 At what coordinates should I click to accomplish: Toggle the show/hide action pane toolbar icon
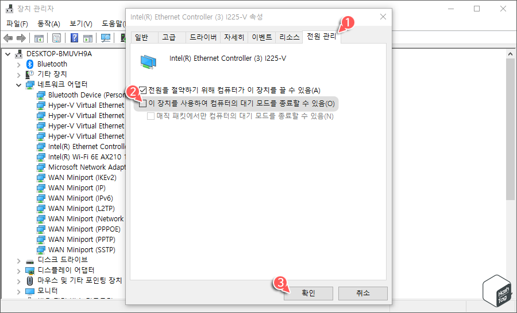pos(88,38)
